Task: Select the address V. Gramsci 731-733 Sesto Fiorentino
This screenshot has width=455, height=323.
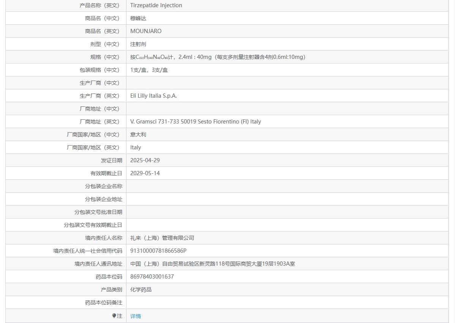Action: pyautogui.click(x=196, y=122)
